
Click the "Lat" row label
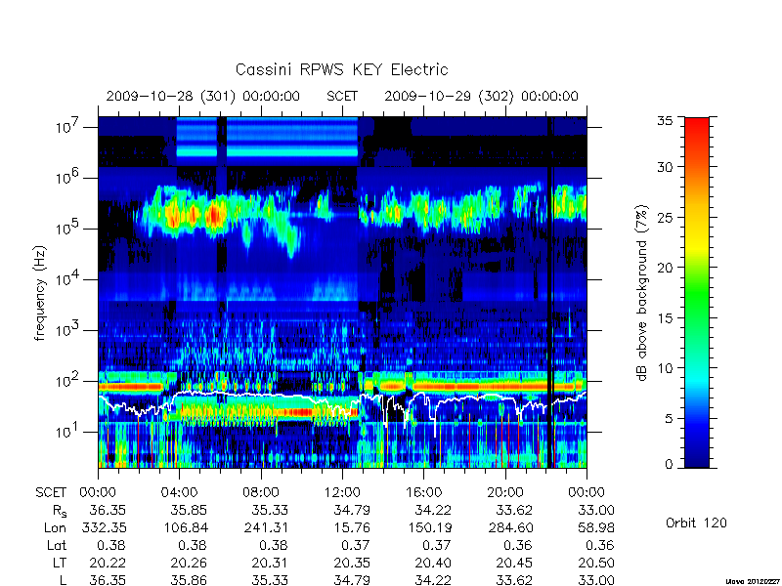pyautogui.click(x=57, y=546)
